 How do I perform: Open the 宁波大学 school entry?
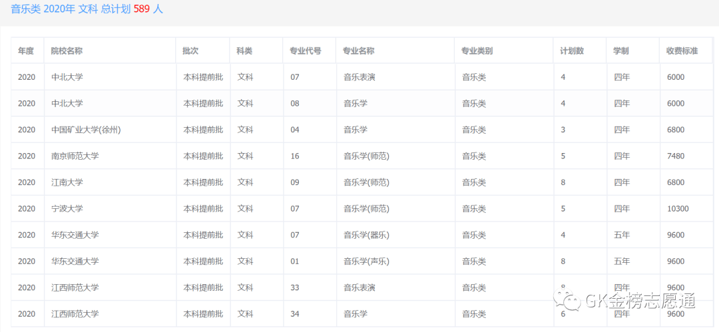coord(67,209)
